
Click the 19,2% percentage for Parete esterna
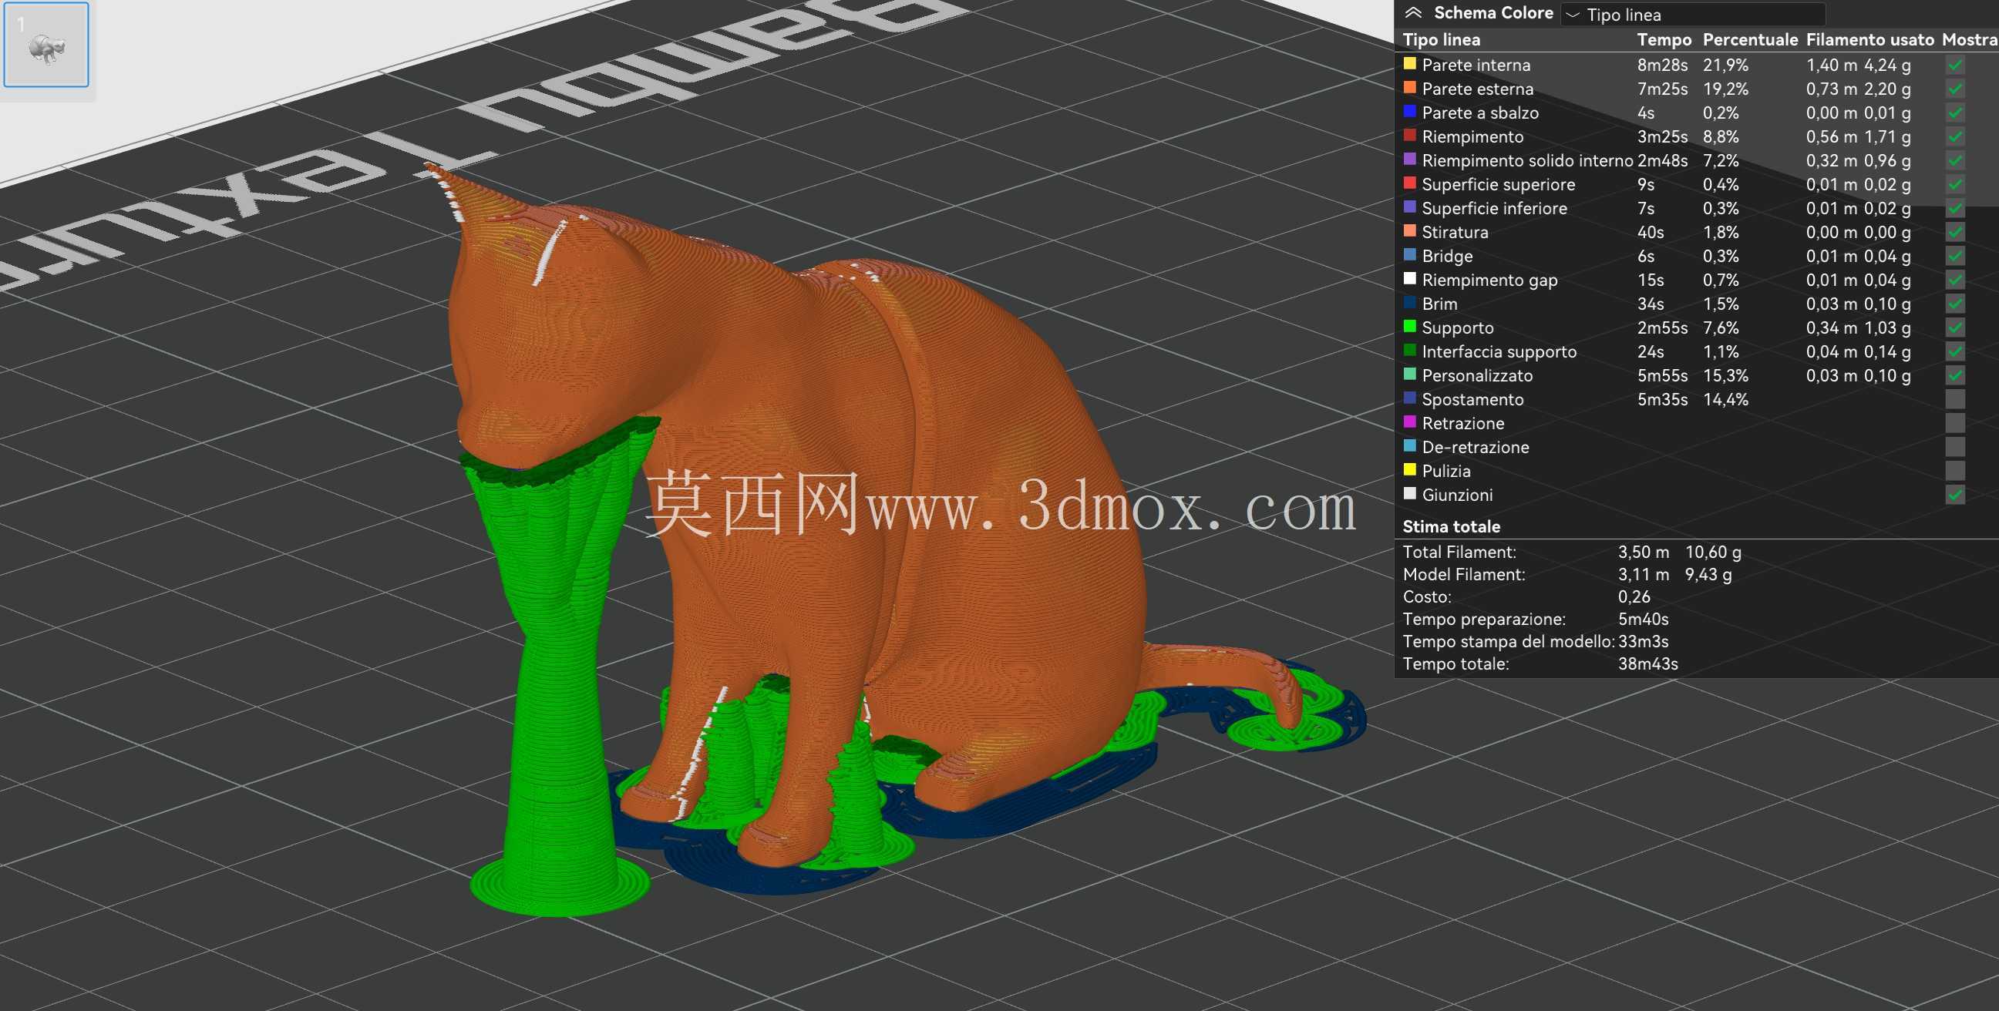(1726, 89)
